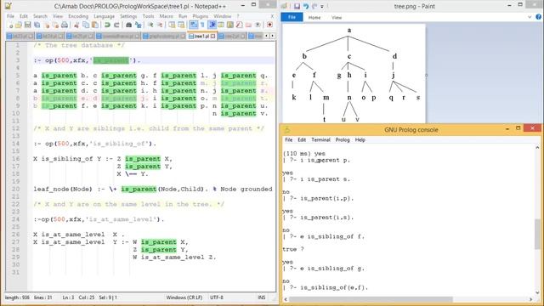Open user-defined language dialog icon
544x306 pixels.
pyautogui.click(x=221, y=25)
